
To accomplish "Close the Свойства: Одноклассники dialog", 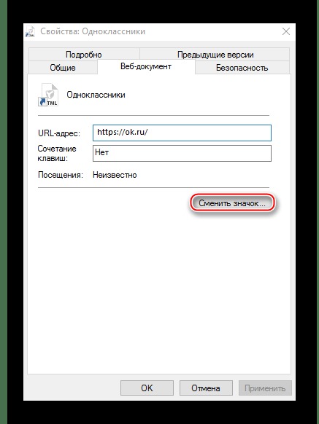I will click(286, 31).
